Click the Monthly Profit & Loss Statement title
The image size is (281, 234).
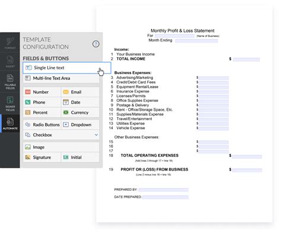[x=183, y=31]
